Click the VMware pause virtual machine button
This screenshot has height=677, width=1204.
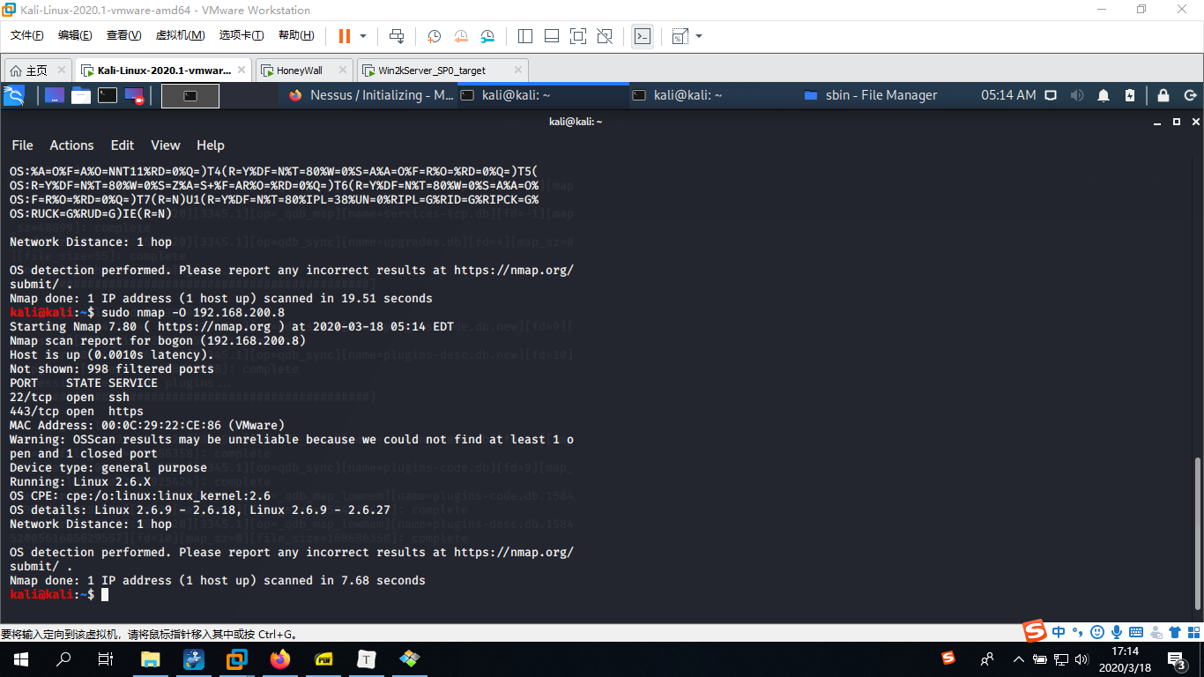[x=344, y=36]
